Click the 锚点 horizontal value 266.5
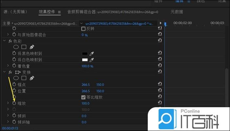Image resolution: width=230 pixels, height=131 pixels. pos(86,85)
